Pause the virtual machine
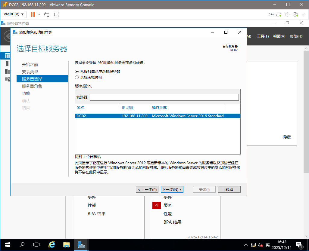The width and height of the screenshot is (309, 251). [33, 14]
